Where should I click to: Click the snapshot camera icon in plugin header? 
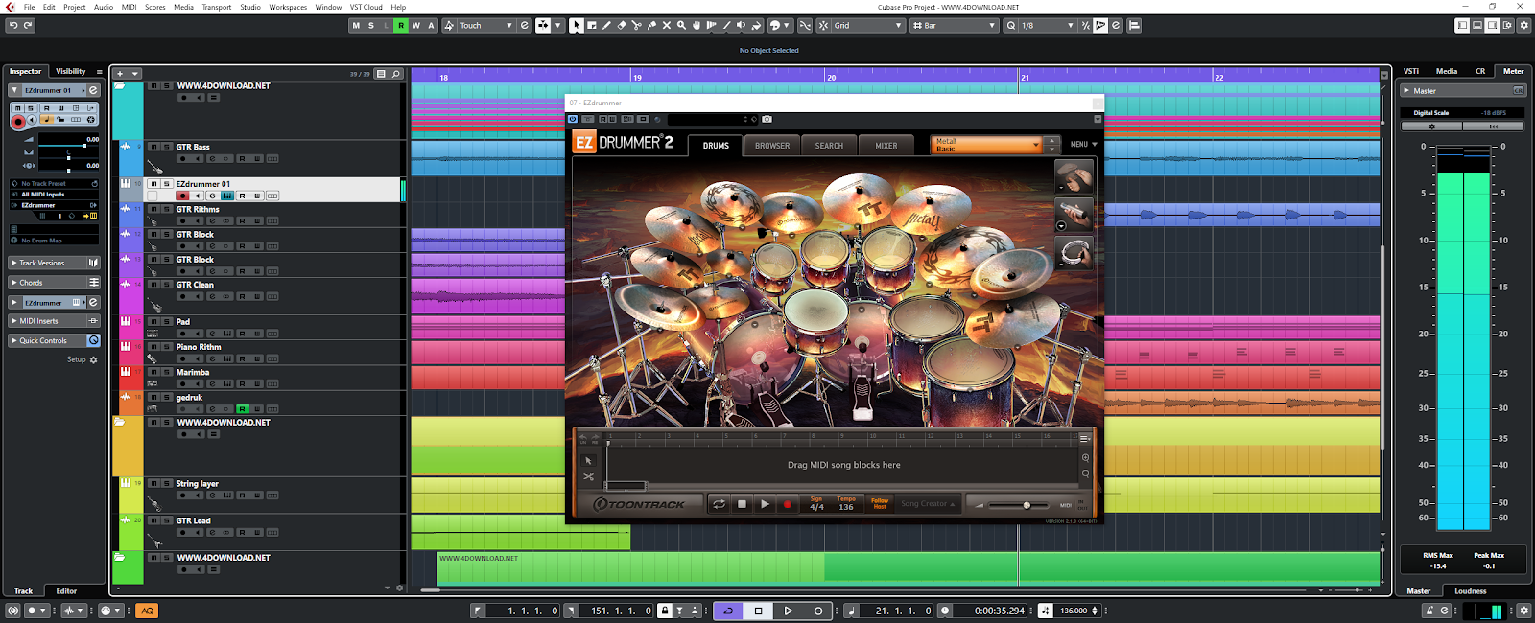pos(767,119)
